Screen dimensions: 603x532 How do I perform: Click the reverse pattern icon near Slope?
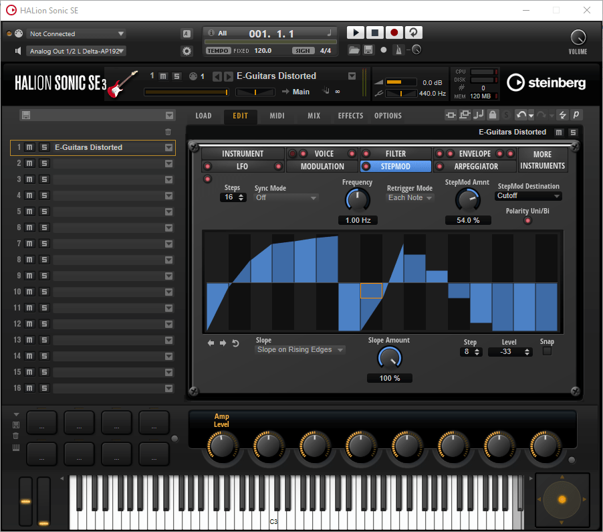pyautogui.click(x=235, y=343)
